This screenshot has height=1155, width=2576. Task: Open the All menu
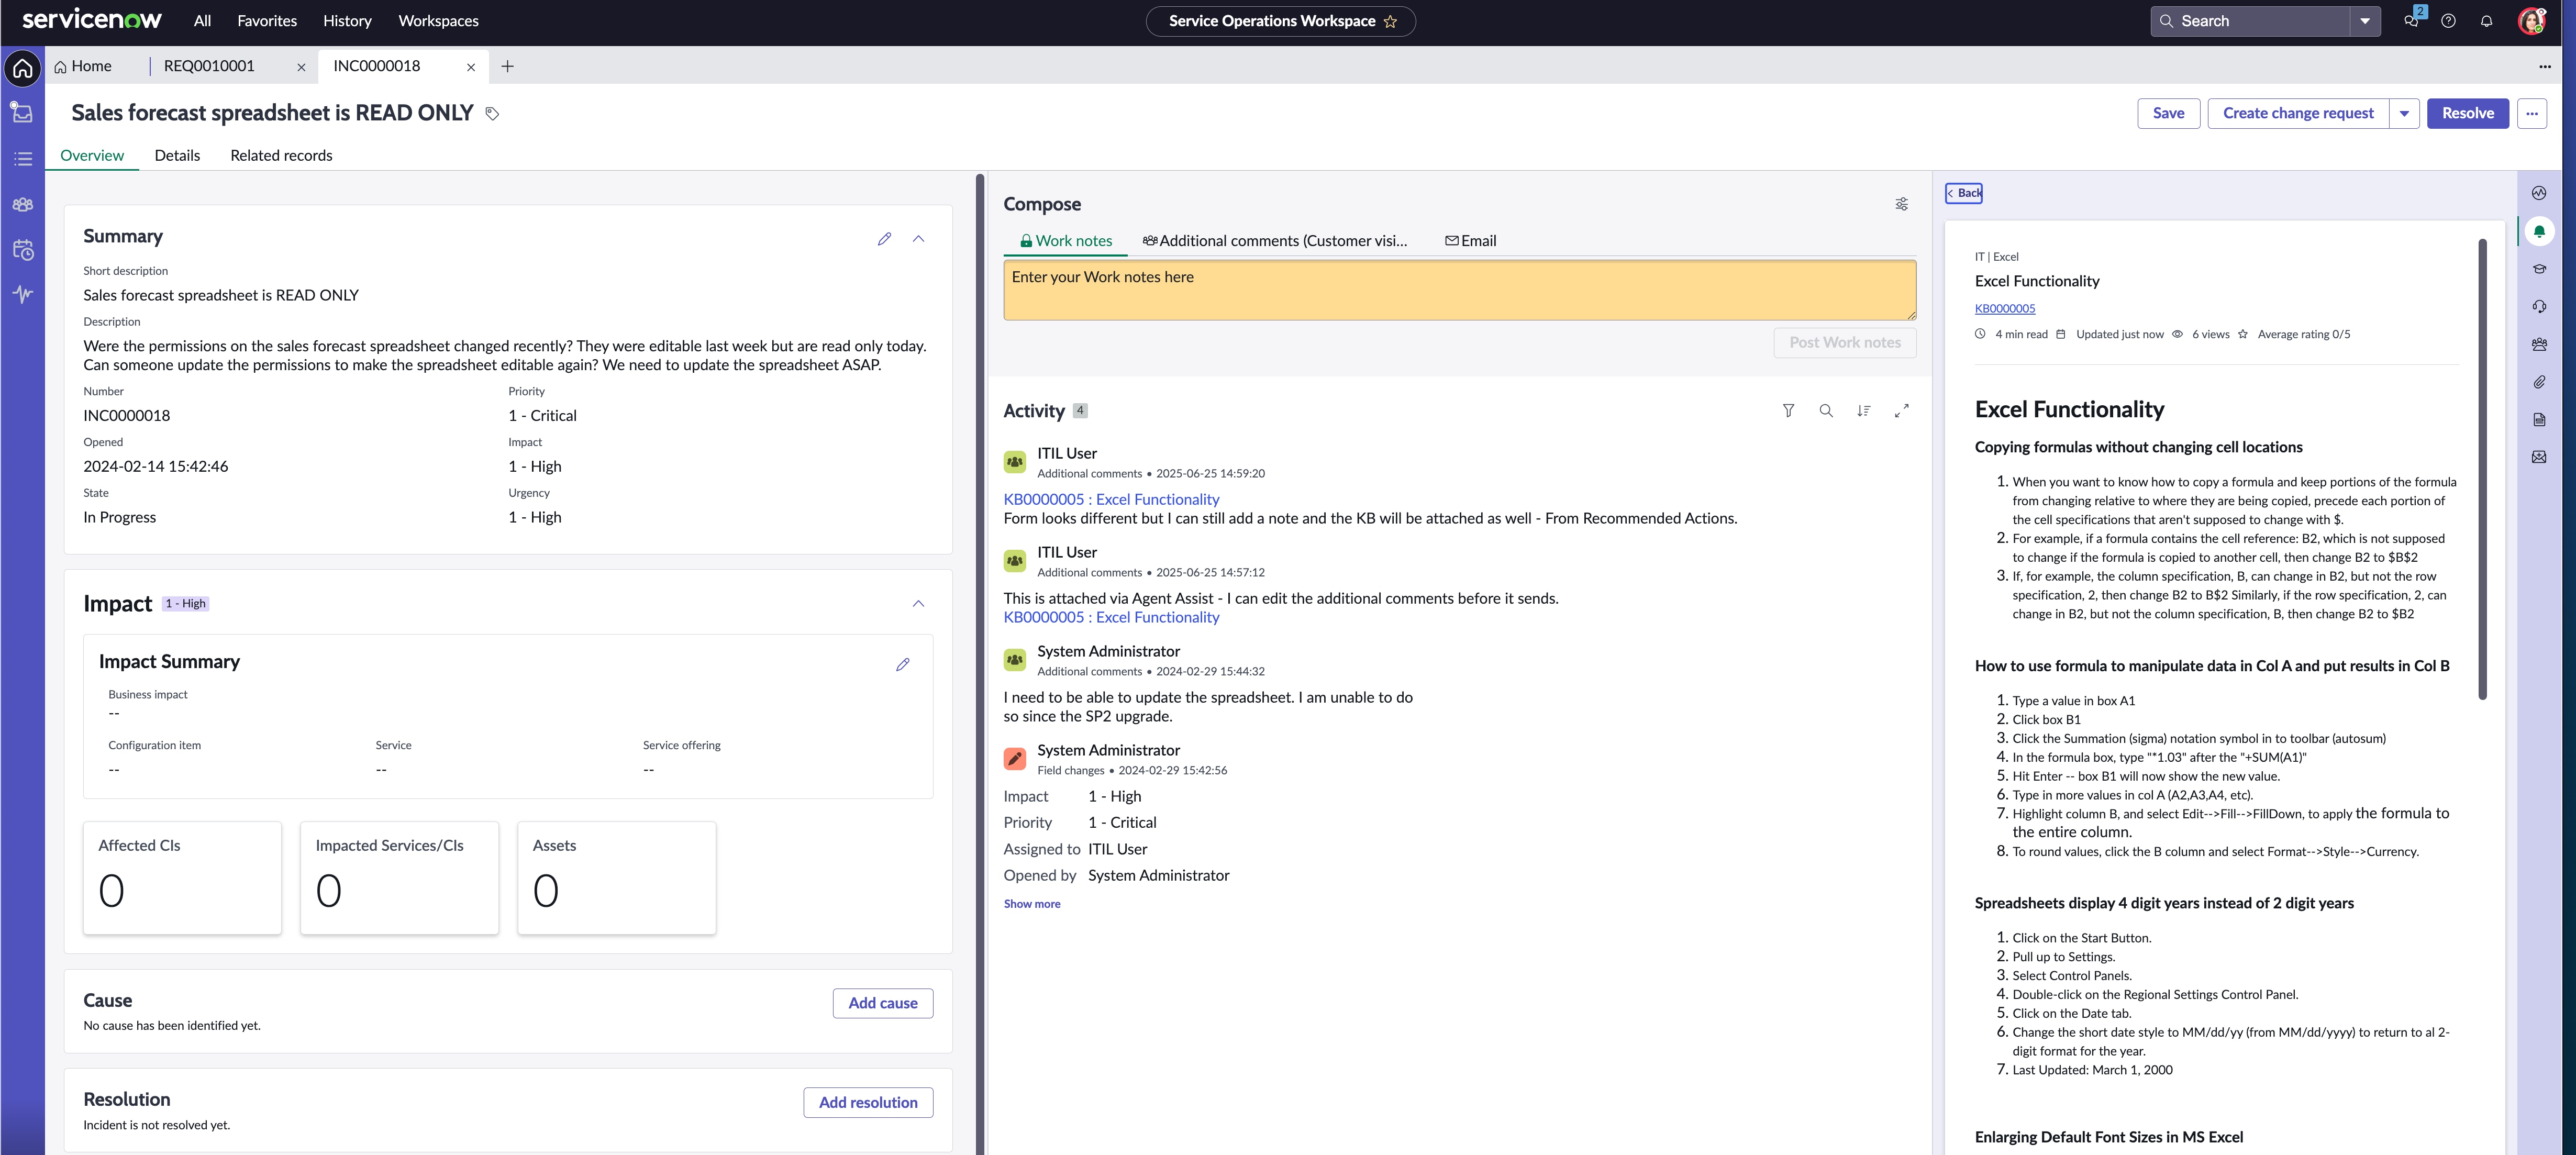click(202, 21)
